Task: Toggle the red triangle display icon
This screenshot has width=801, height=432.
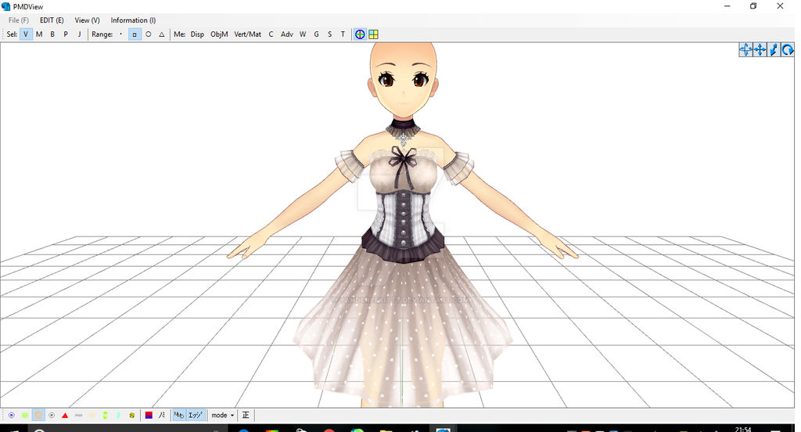Action: pos(65,415)
